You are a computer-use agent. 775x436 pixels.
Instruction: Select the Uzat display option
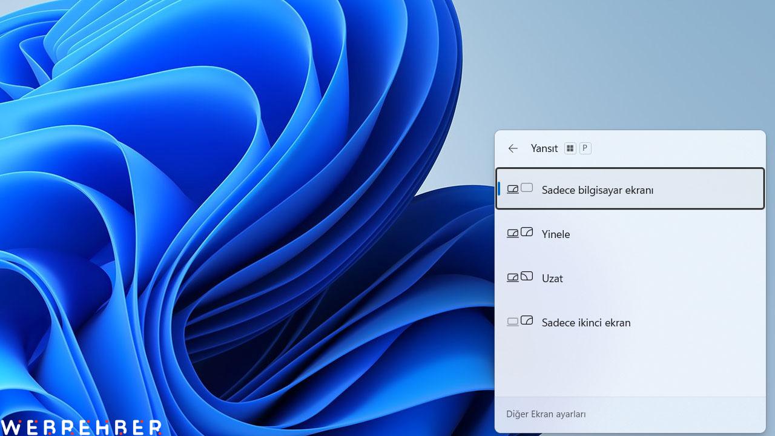click(x=630, y=278)
